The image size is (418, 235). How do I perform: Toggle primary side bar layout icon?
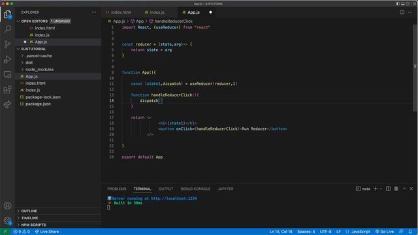pos(398,4)
